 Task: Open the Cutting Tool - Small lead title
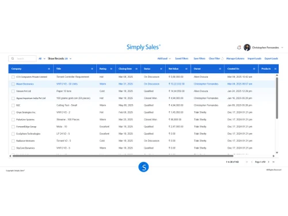[67, 105]
